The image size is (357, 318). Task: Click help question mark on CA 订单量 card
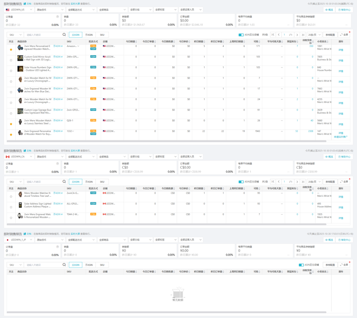click(x=57, y=163)
